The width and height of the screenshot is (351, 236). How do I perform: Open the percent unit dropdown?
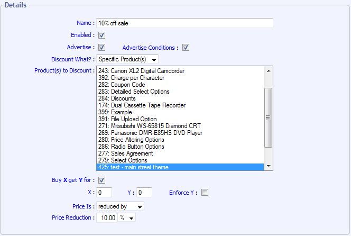[127, 217]
